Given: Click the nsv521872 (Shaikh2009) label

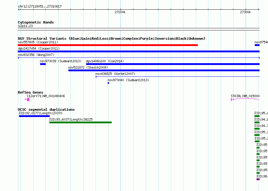Looking at the screenshot, I should click(x=88, y=67).
